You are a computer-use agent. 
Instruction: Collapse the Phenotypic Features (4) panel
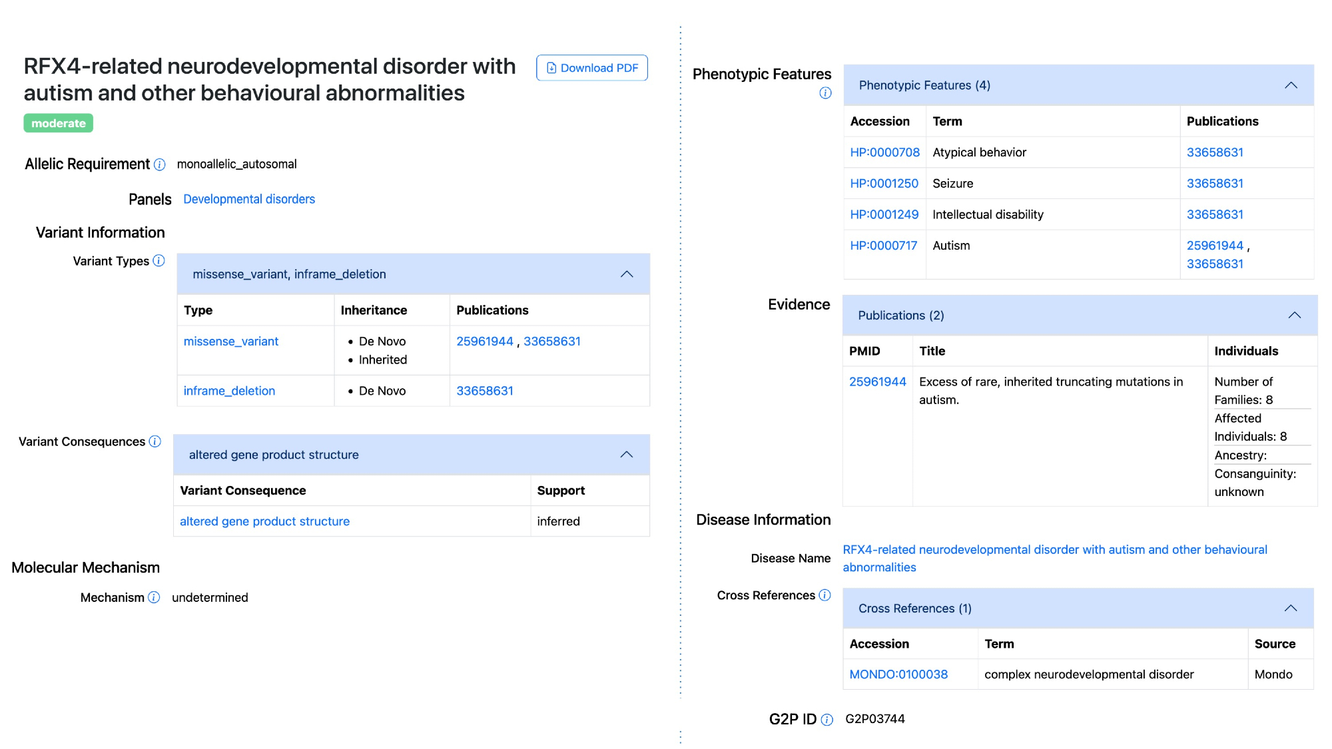(x=1290, y=85)
